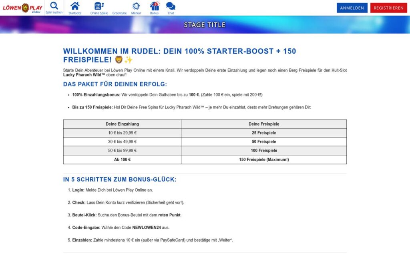Click the 'Beutel-Klick:' step label
Screen dimensions: 410x256
(x=84, y=215)
